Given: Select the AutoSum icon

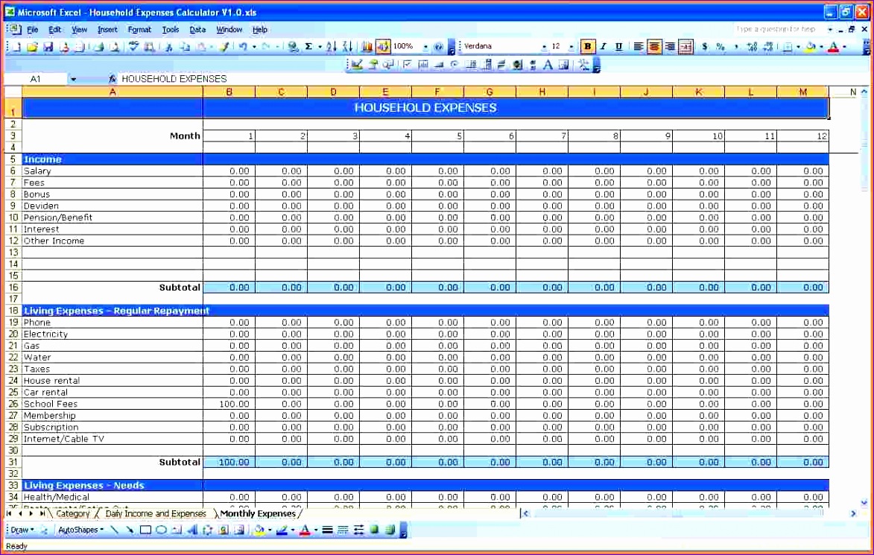Looking at the screenshot, I should [x=308, y=46].
